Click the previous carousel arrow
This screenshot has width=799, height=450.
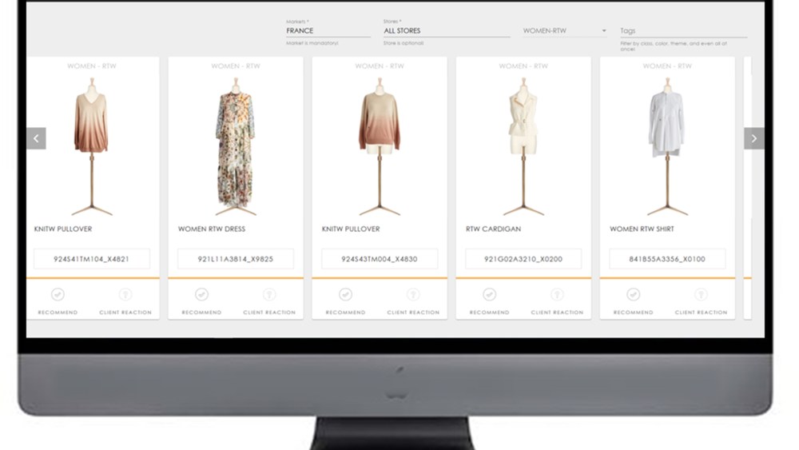point(36,138)
